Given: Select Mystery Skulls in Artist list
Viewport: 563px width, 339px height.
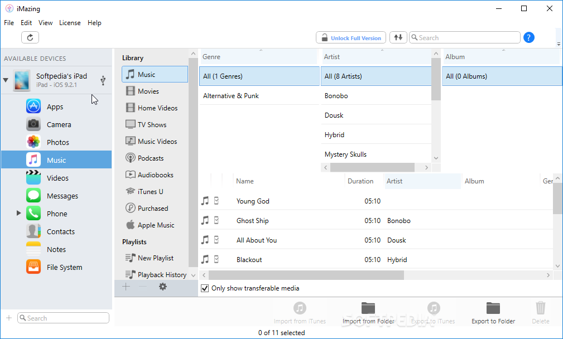Looking at the screenshot, I should point(376,154).
